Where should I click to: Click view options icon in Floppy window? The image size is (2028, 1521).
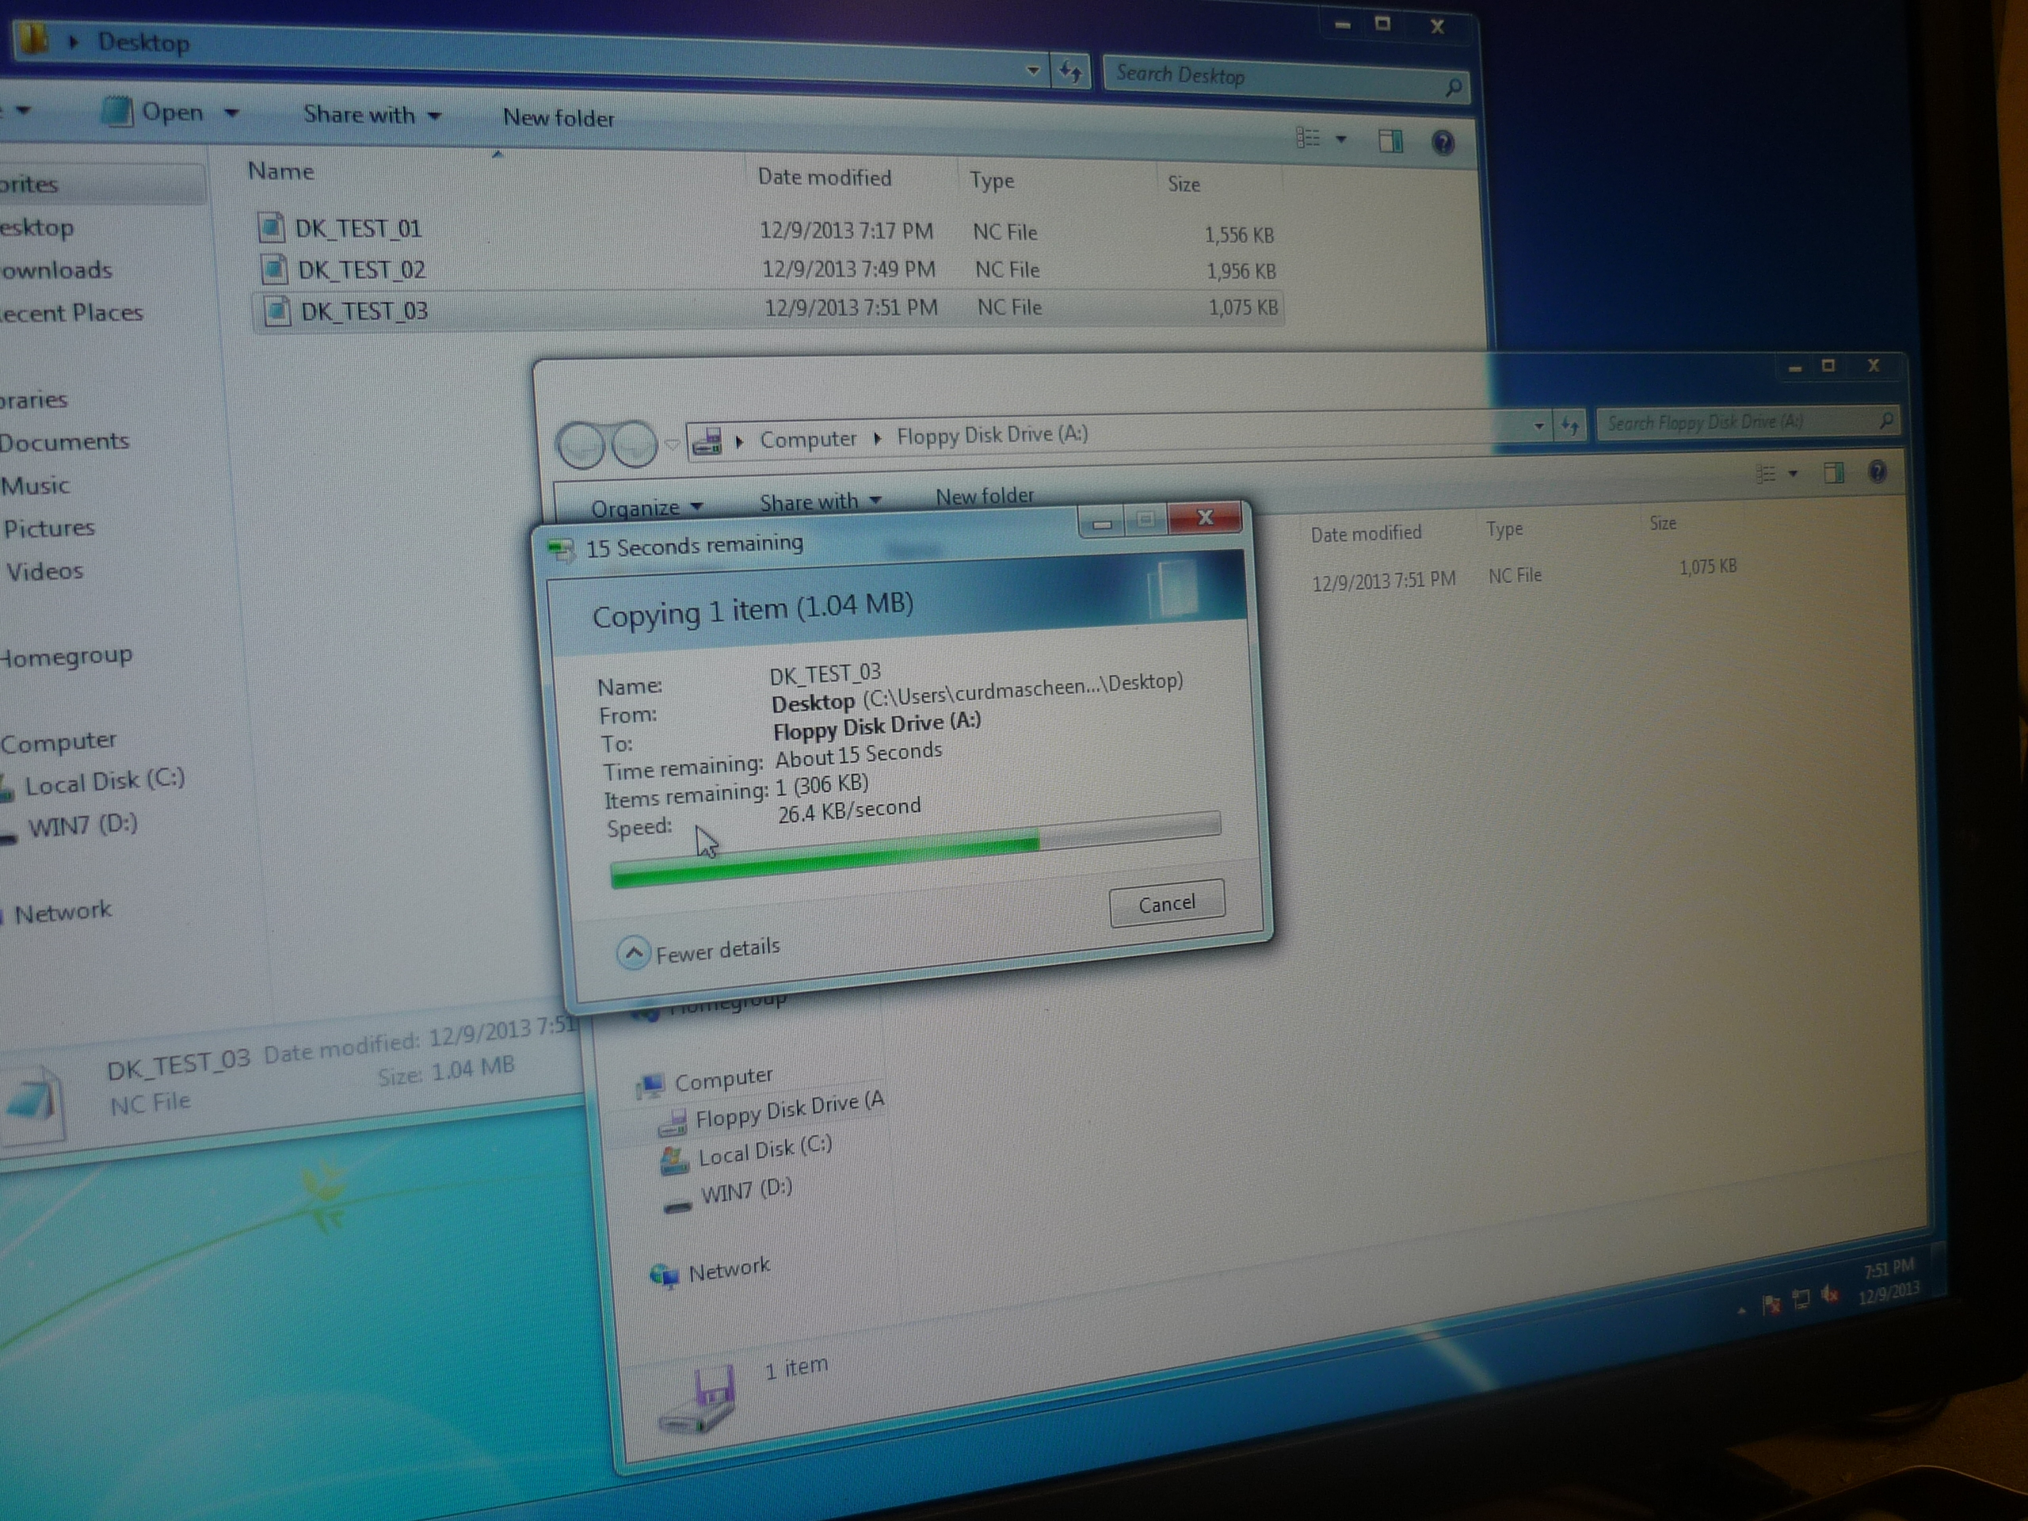(1765, 474)
